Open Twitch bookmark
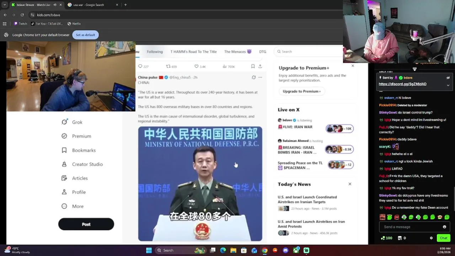Viewport: 455px width, 256px height. point(21,24)
